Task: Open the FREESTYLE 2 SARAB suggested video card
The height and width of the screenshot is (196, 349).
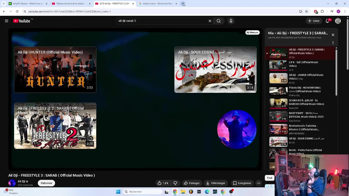Action: point(55,126)
